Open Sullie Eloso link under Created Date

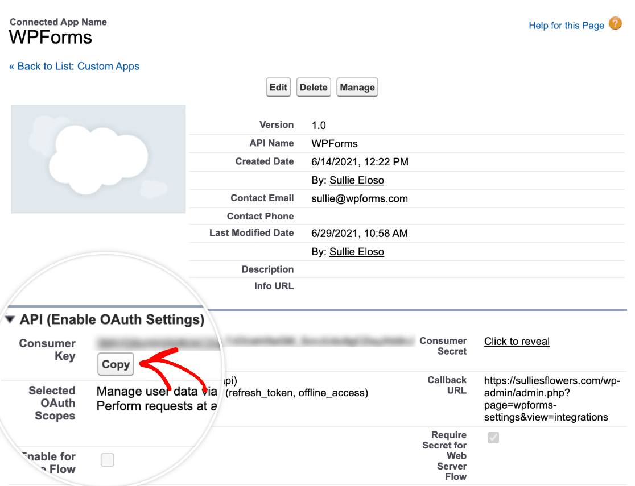356,180
